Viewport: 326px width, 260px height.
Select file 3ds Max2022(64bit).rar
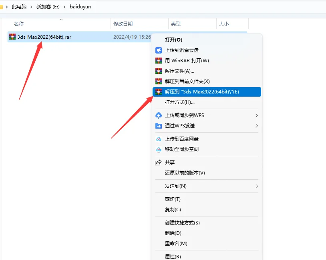pos(44,37)
